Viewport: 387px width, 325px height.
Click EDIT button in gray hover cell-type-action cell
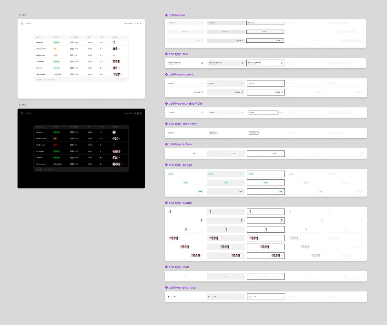point(235,153)
